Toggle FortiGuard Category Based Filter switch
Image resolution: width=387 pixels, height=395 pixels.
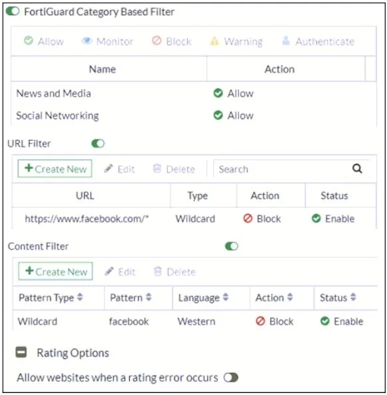tap(13, 11)
